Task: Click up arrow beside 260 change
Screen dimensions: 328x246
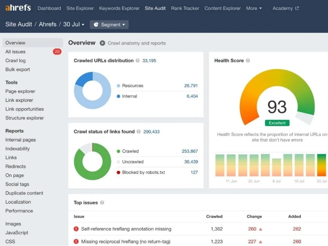Action: [x=261, y=229]
